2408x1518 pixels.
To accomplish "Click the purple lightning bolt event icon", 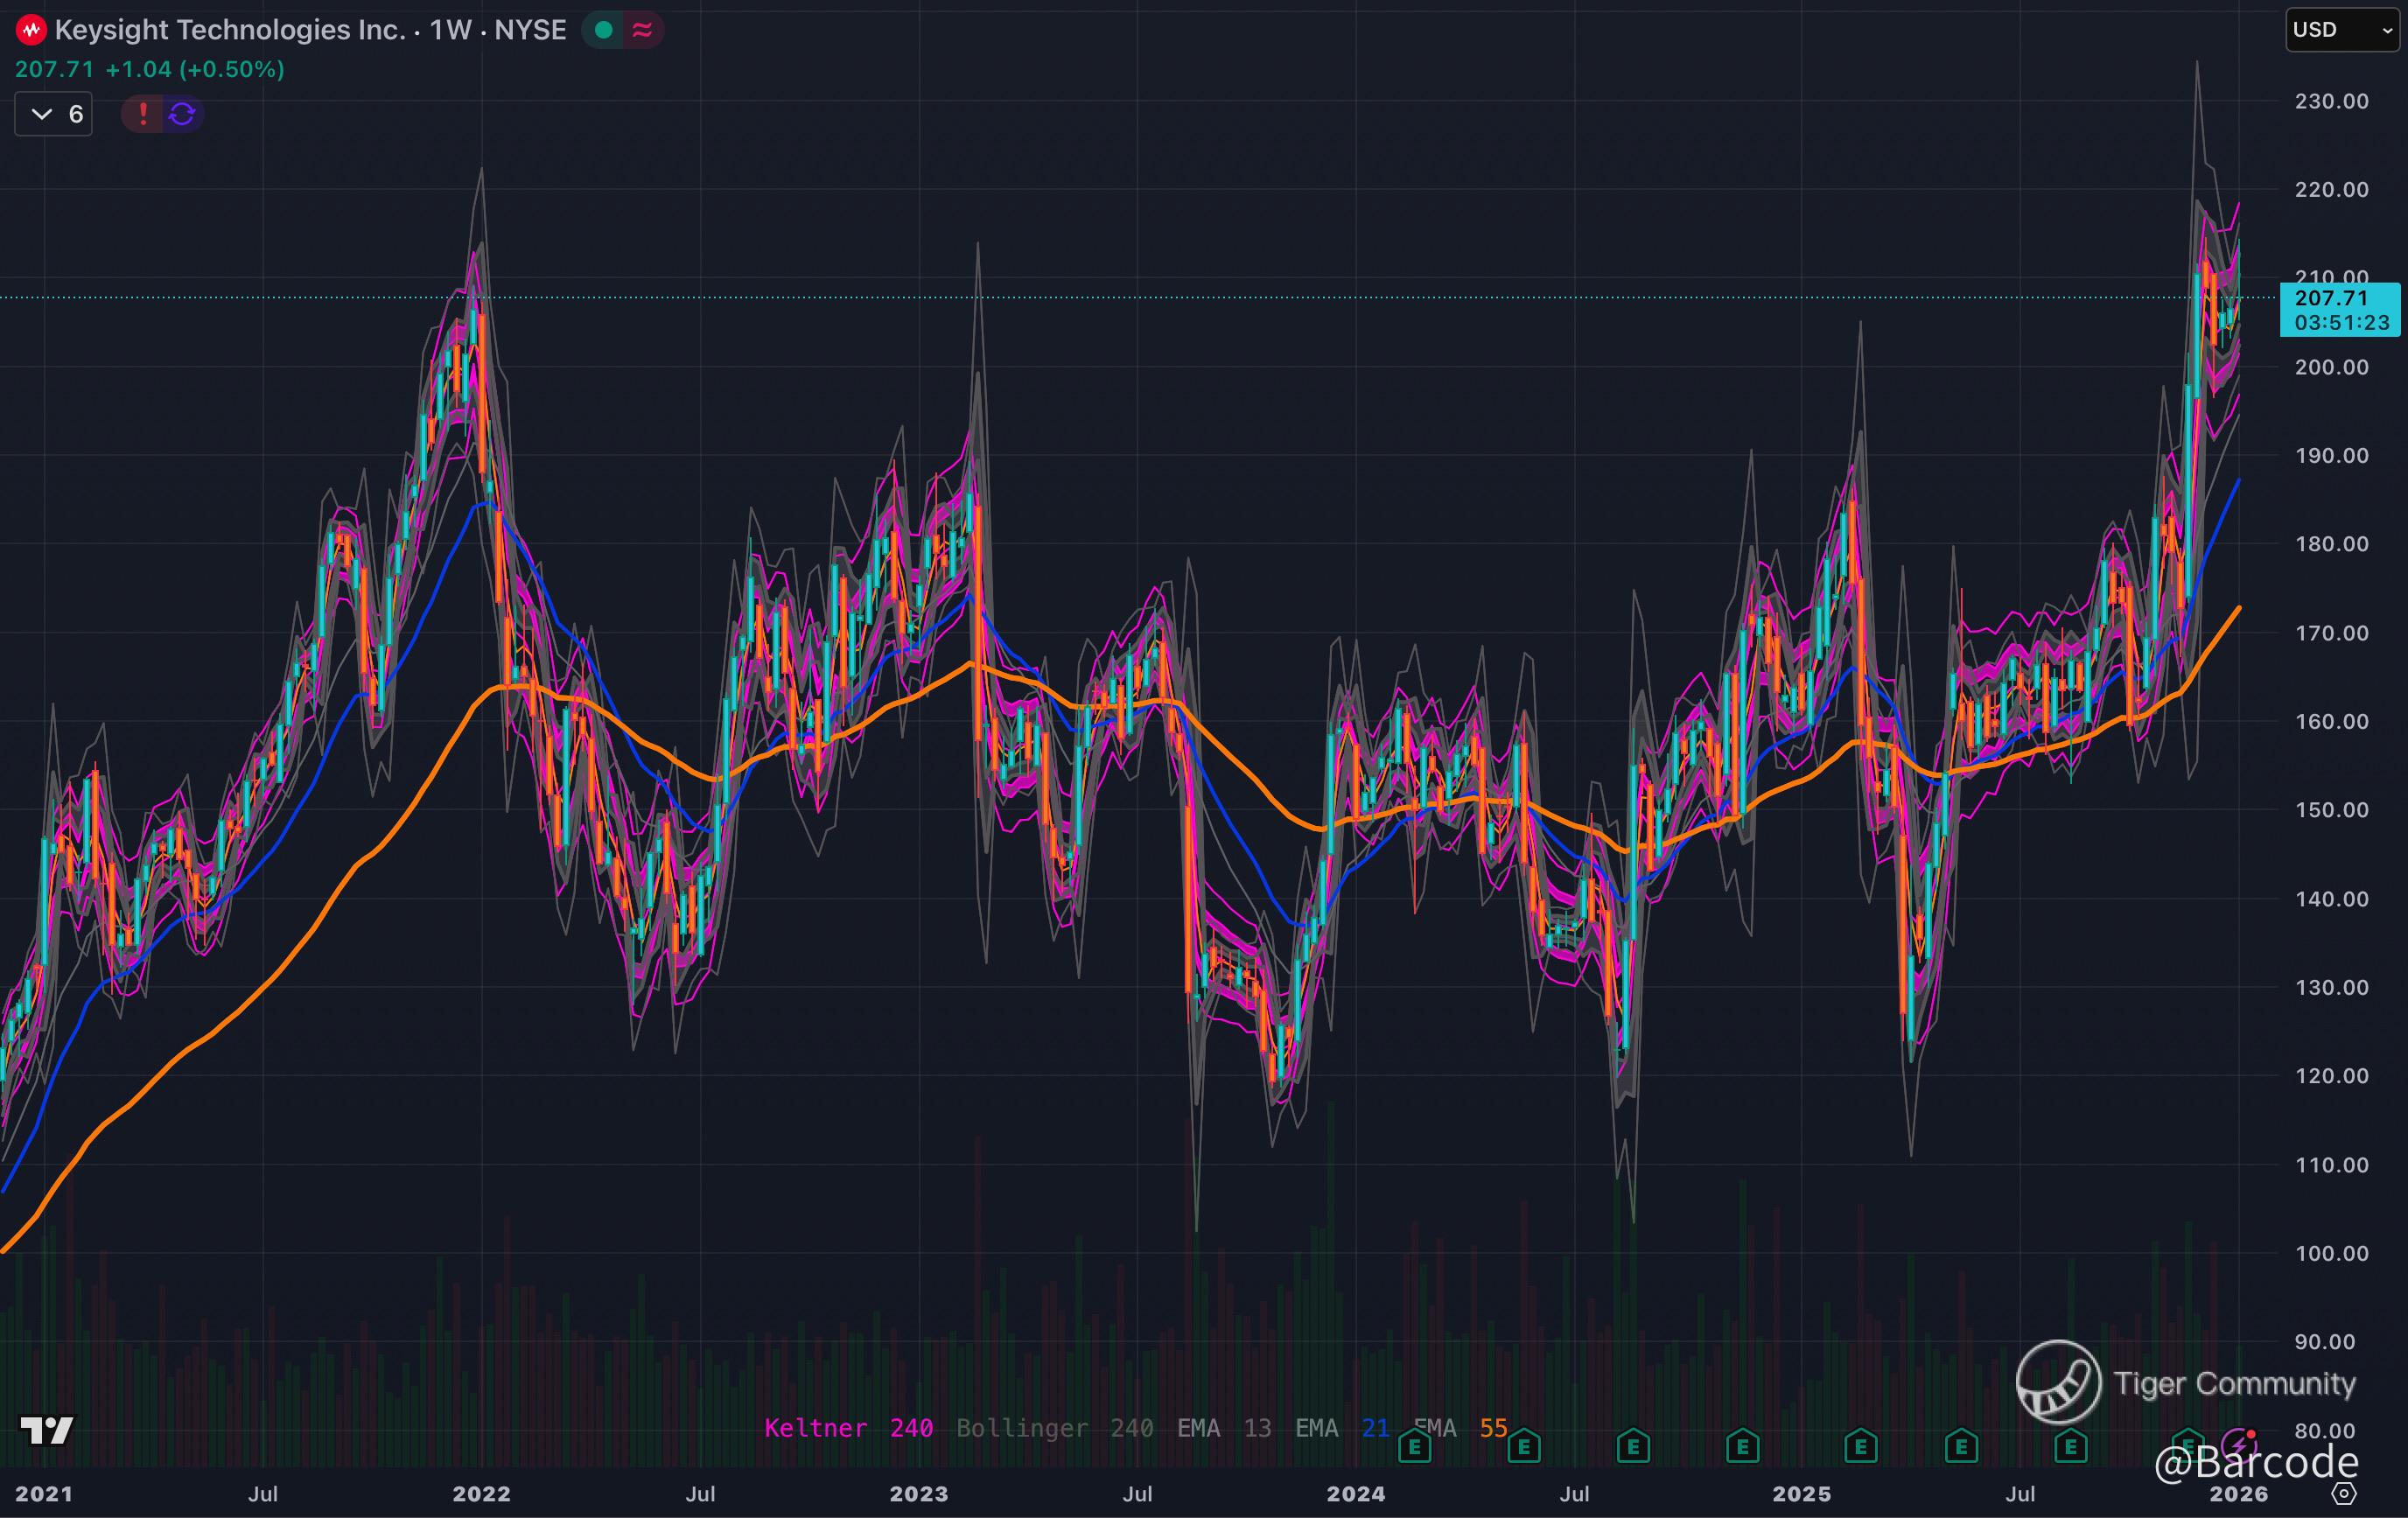I will click(2238, 1446).
